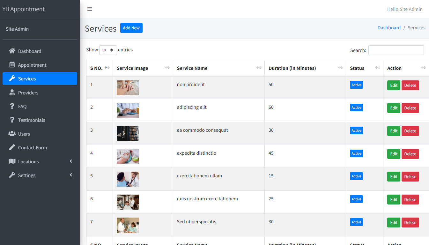Screen dimensions: 429x245
Task: Click the Users group icon
Action: 12,134
